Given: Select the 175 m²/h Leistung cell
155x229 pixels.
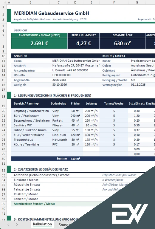Looking at the screenshot, I should coord(91,140).
